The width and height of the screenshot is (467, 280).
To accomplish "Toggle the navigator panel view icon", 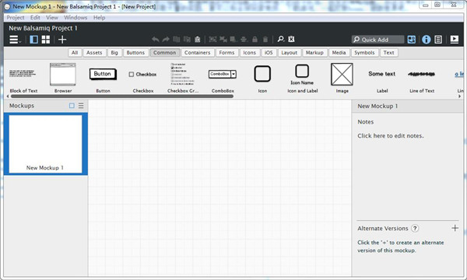I will pyautogui.click(x=34, y=40).
